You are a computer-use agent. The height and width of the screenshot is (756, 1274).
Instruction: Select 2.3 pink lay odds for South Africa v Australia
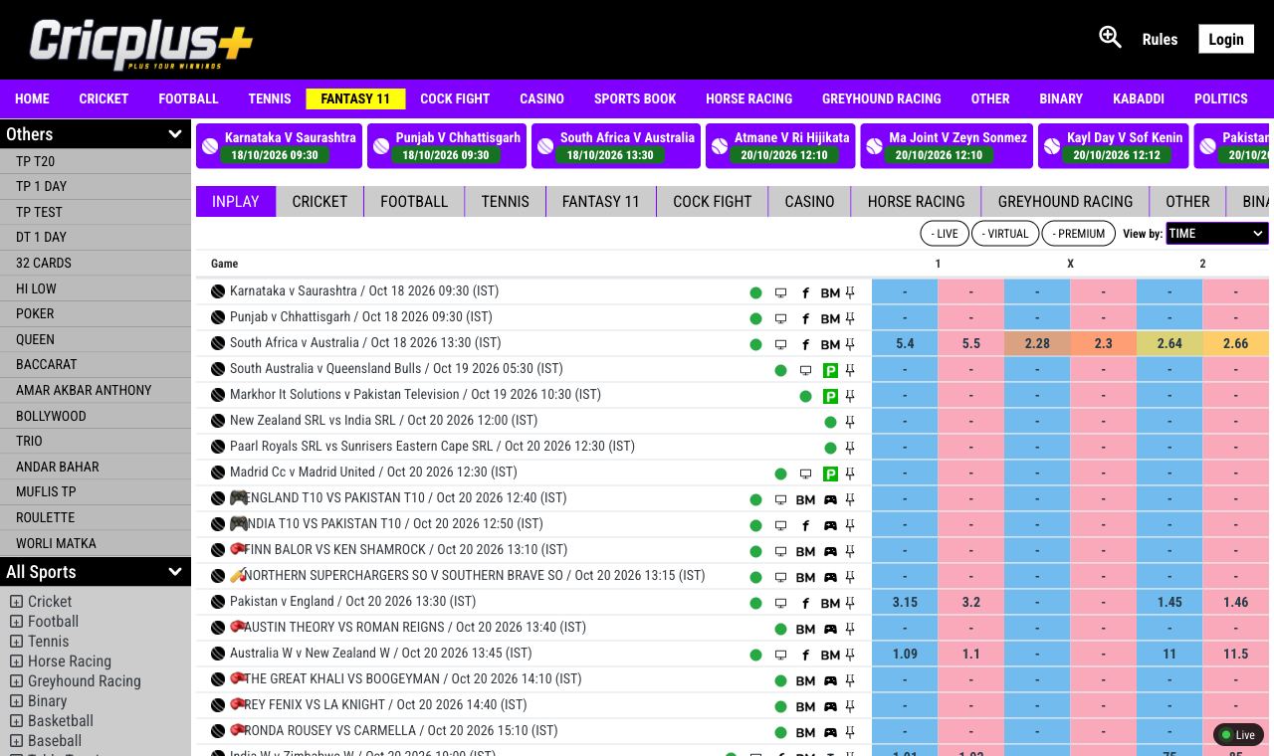pos(1103,343)
